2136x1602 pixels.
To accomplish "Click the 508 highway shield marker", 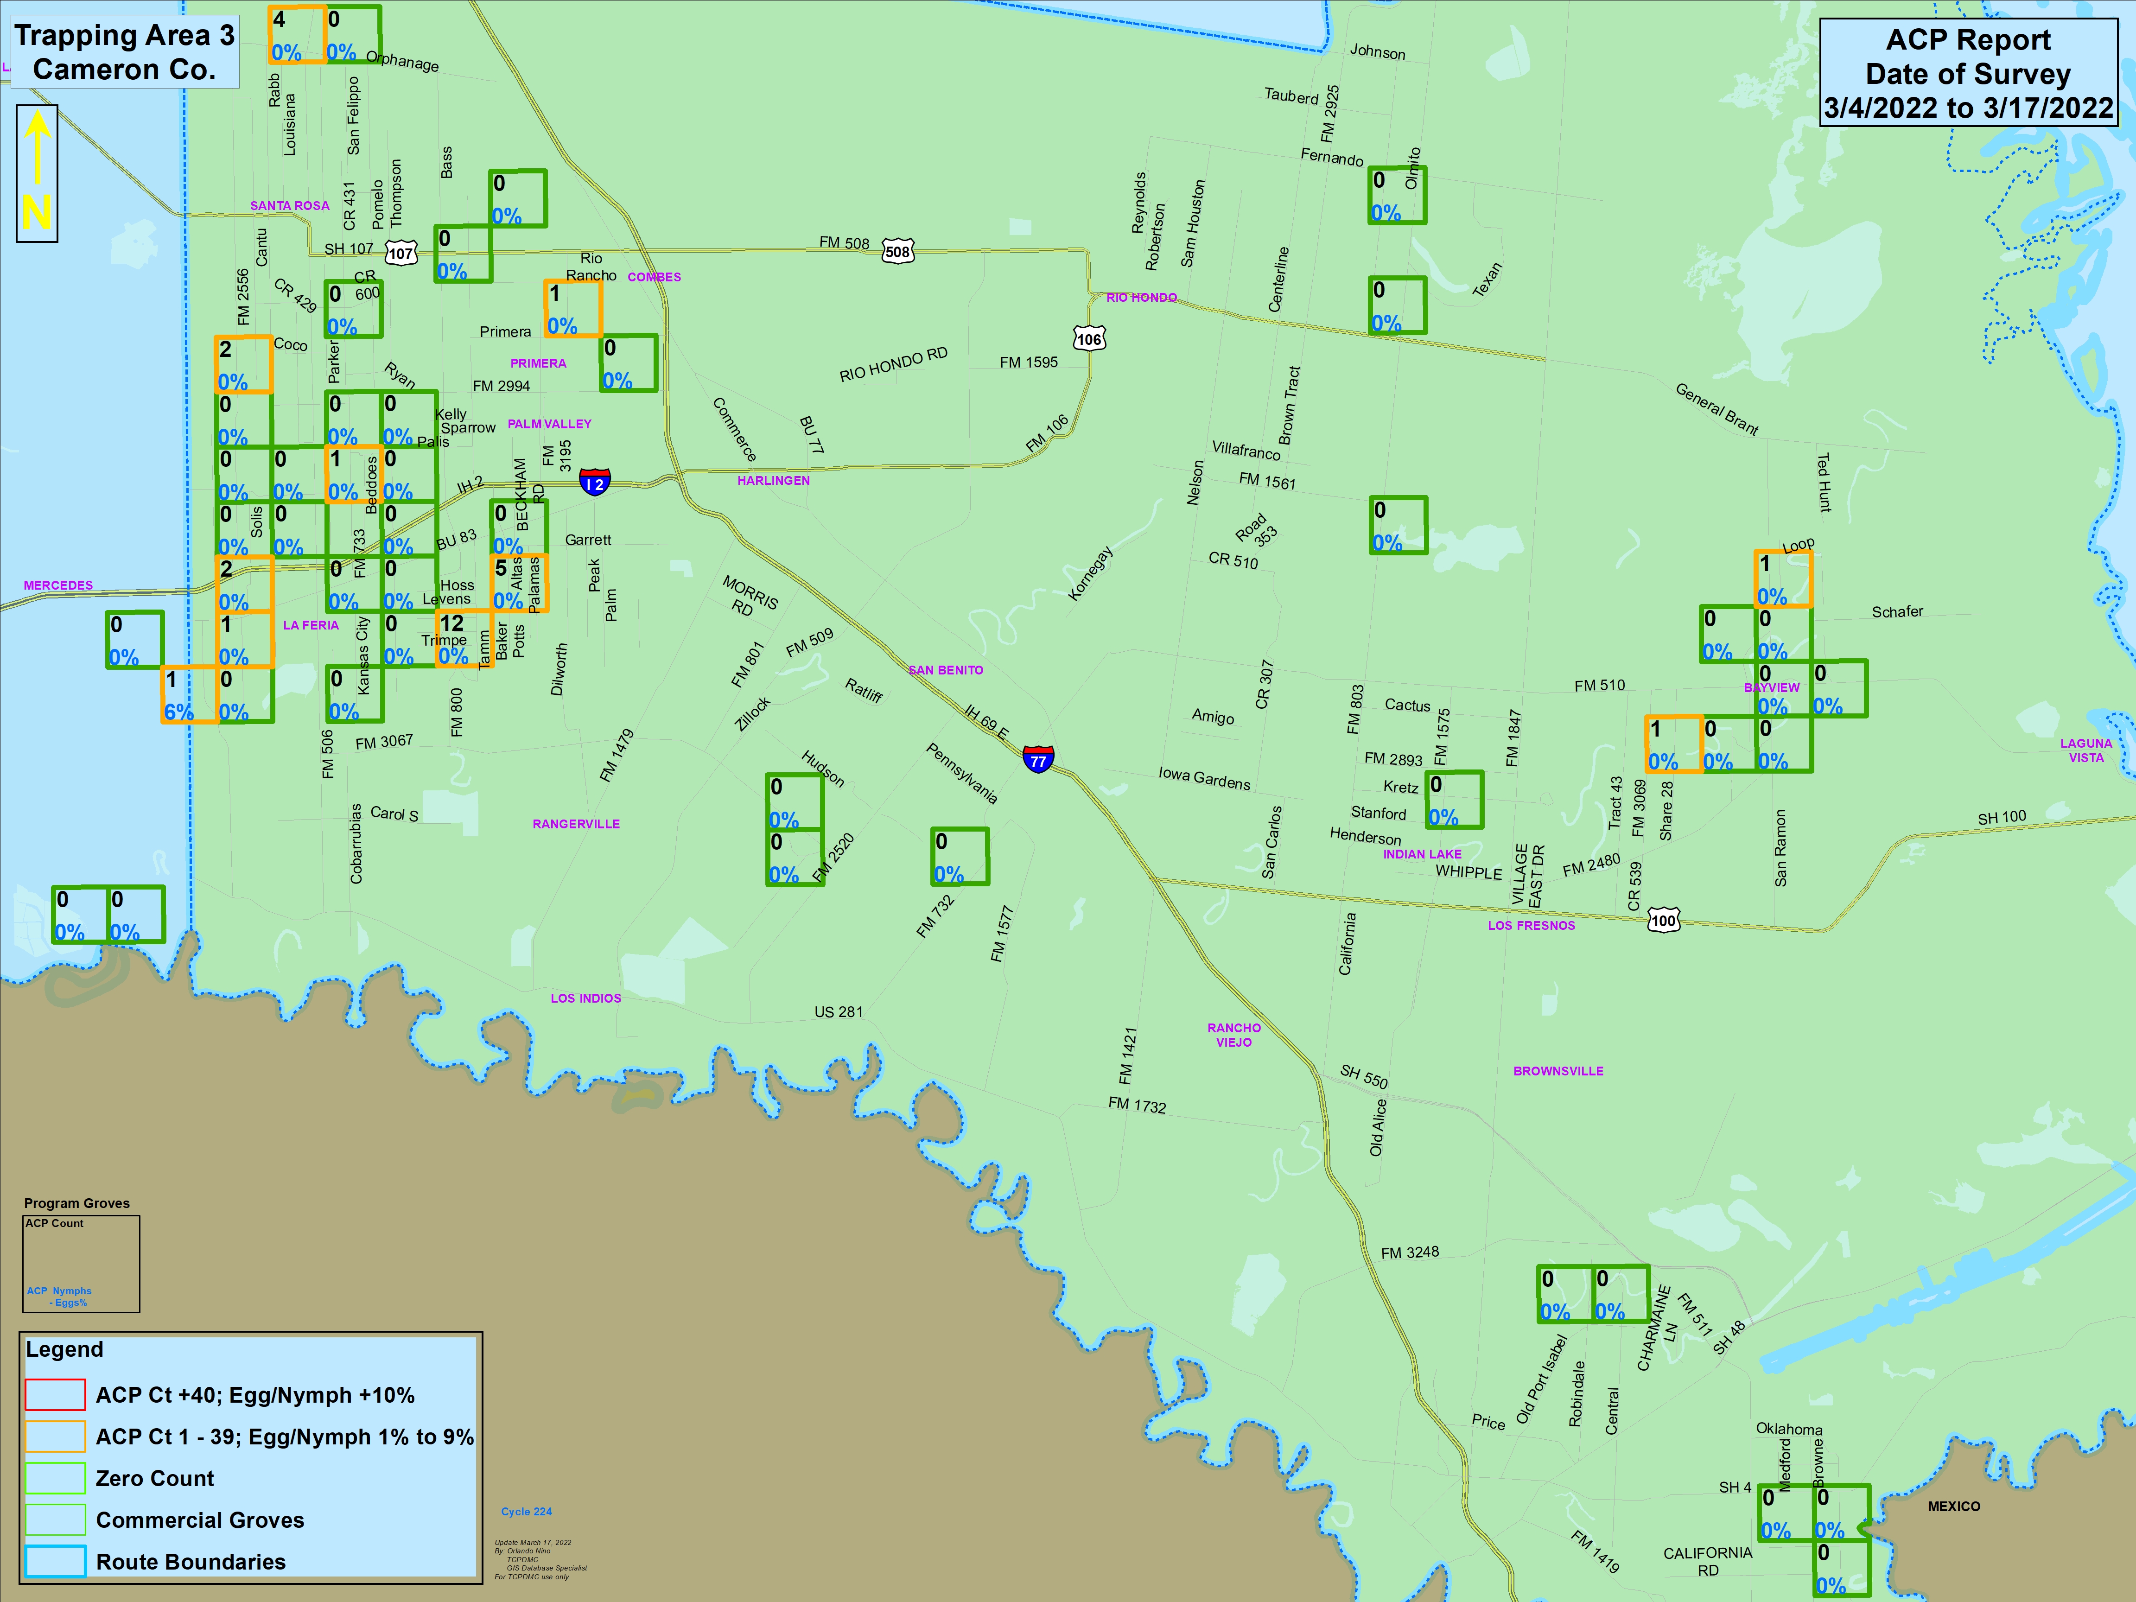I will click(x=898, y=252).
